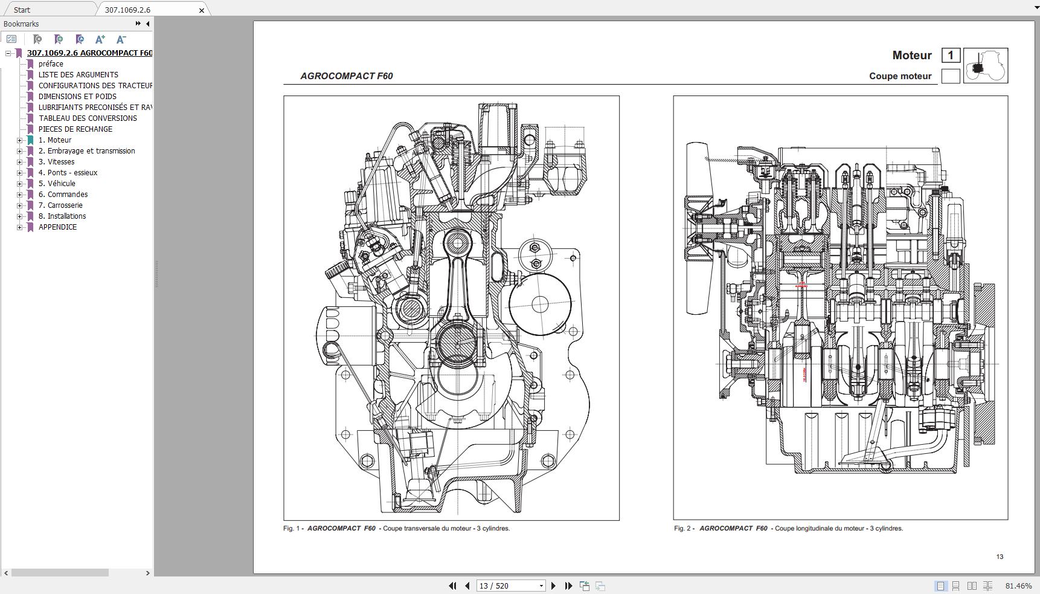Close the 307.1069.2.6 document tab

pyautogui.click(x=202, y=10)
